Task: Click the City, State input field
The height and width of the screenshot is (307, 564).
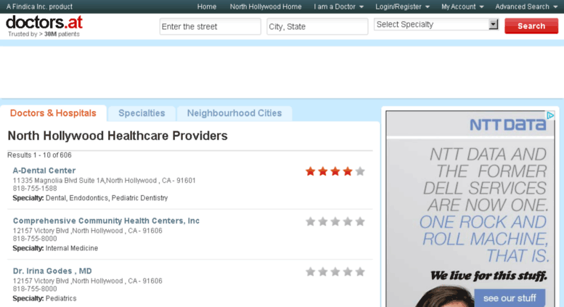Action: pyautogui.click(x=317, y=27)
